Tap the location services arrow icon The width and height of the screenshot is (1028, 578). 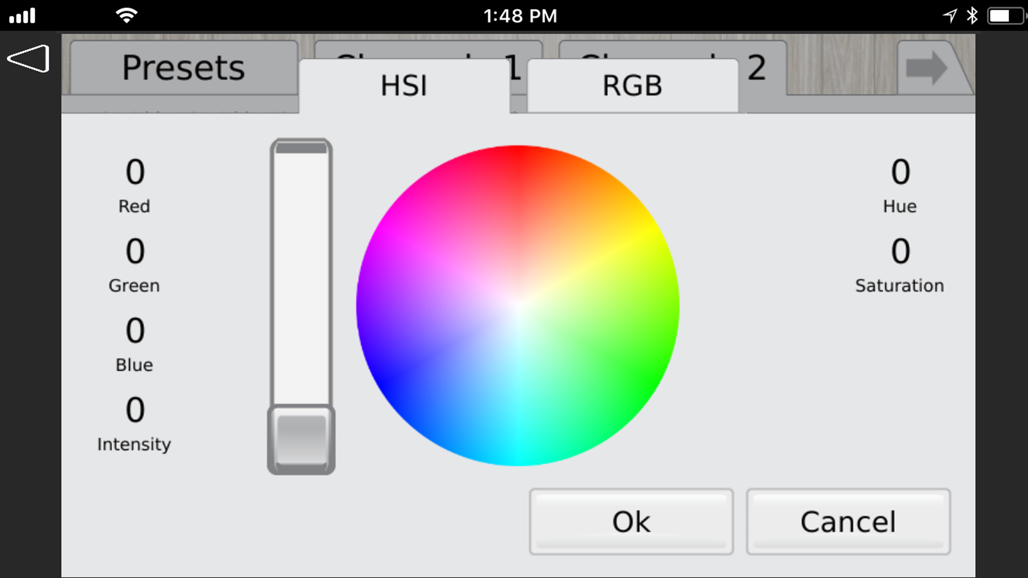[950, 16]
